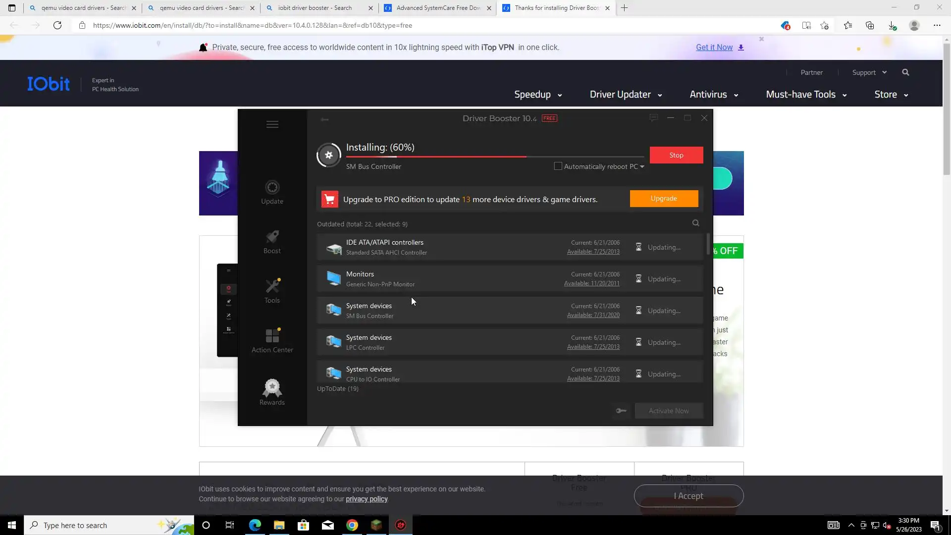The width and height of the screenshot is (951, 535).
Task: Open the Tools wrench icon in sidebar
Action: coord(272,286)
